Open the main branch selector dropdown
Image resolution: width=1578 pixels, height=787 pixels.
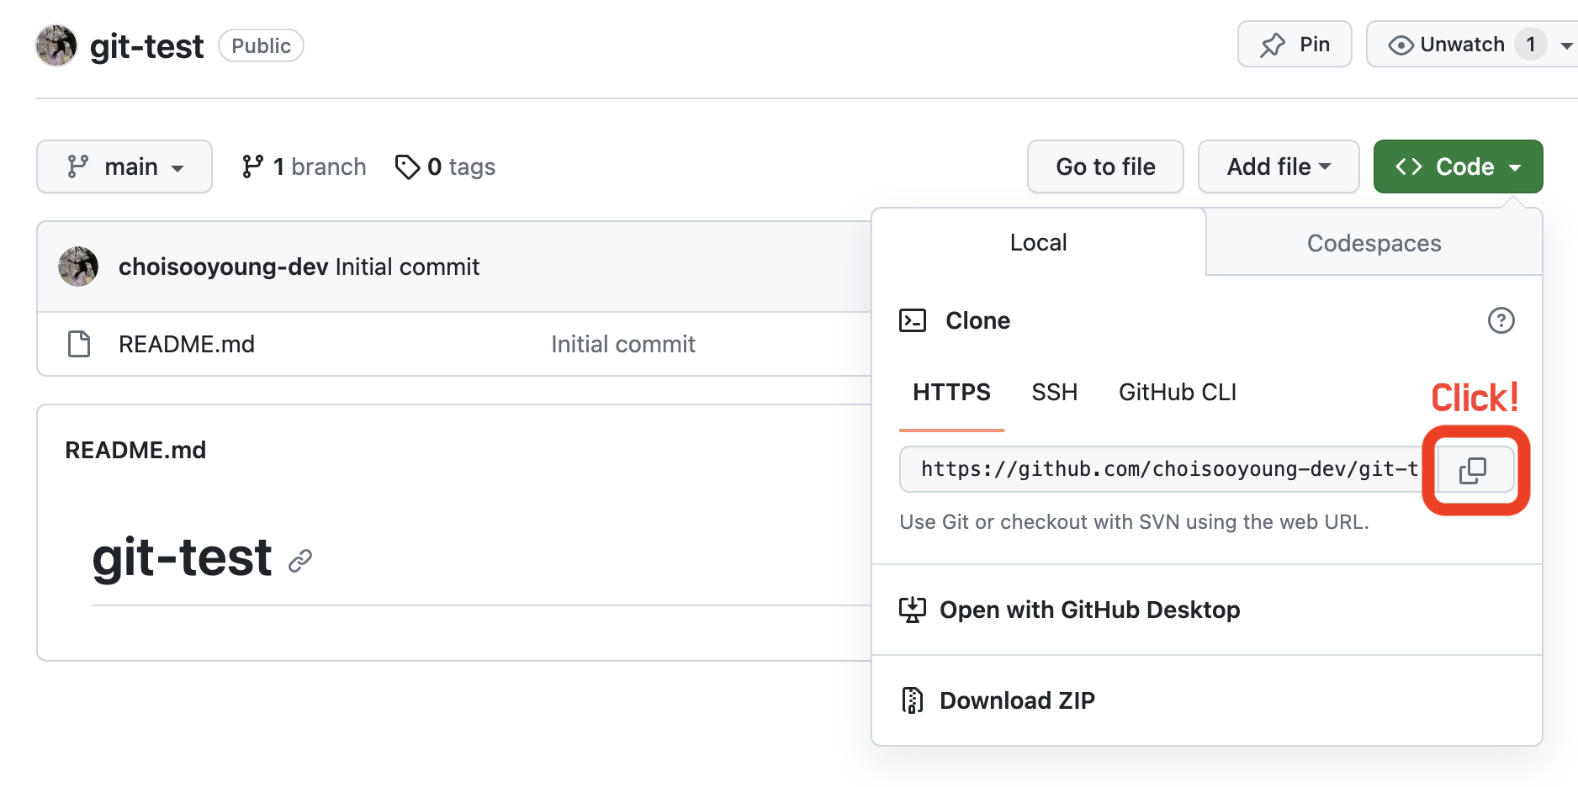[124, 166]
